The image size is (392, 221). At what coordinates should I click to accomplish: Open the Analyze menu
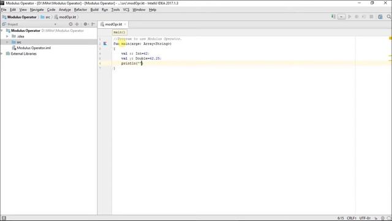point(65,10)
